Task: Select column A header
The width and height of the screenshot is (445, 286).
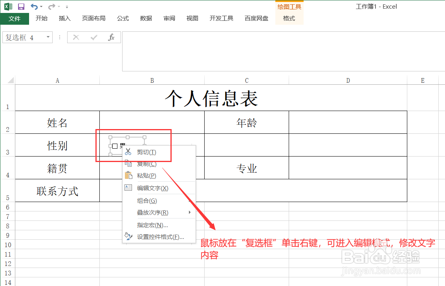Action: tap(57, 80)
